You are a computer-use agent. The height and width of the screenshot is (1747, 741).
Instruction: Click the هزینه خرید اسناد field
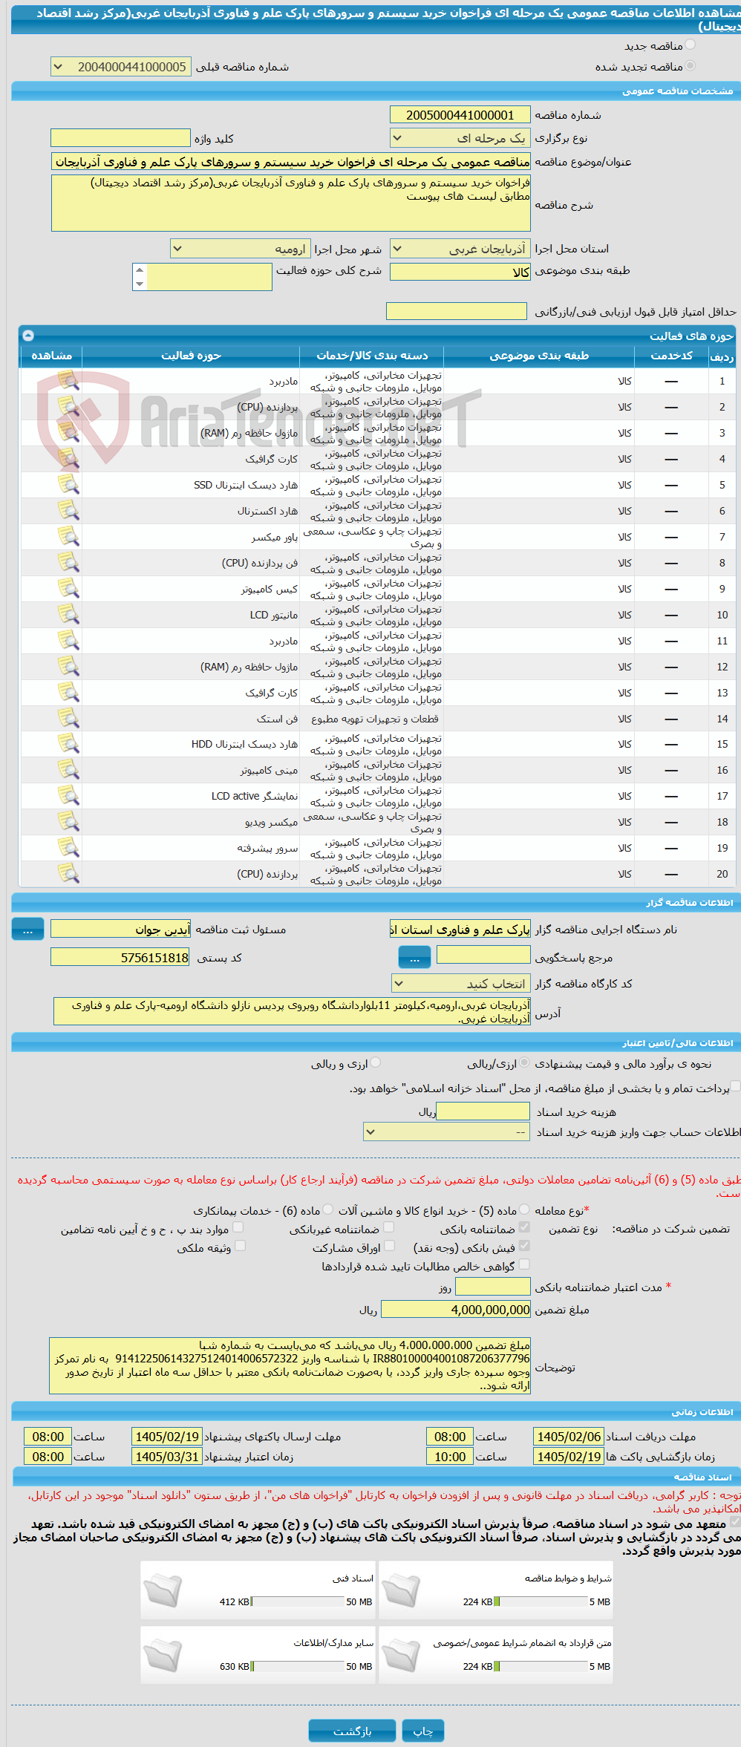(x=483, y=1111)
